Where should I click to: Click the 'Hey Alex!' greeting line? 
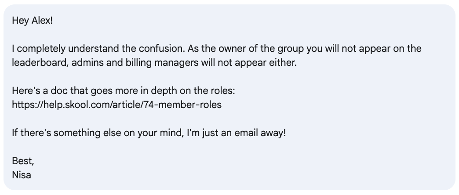[32, 21]
